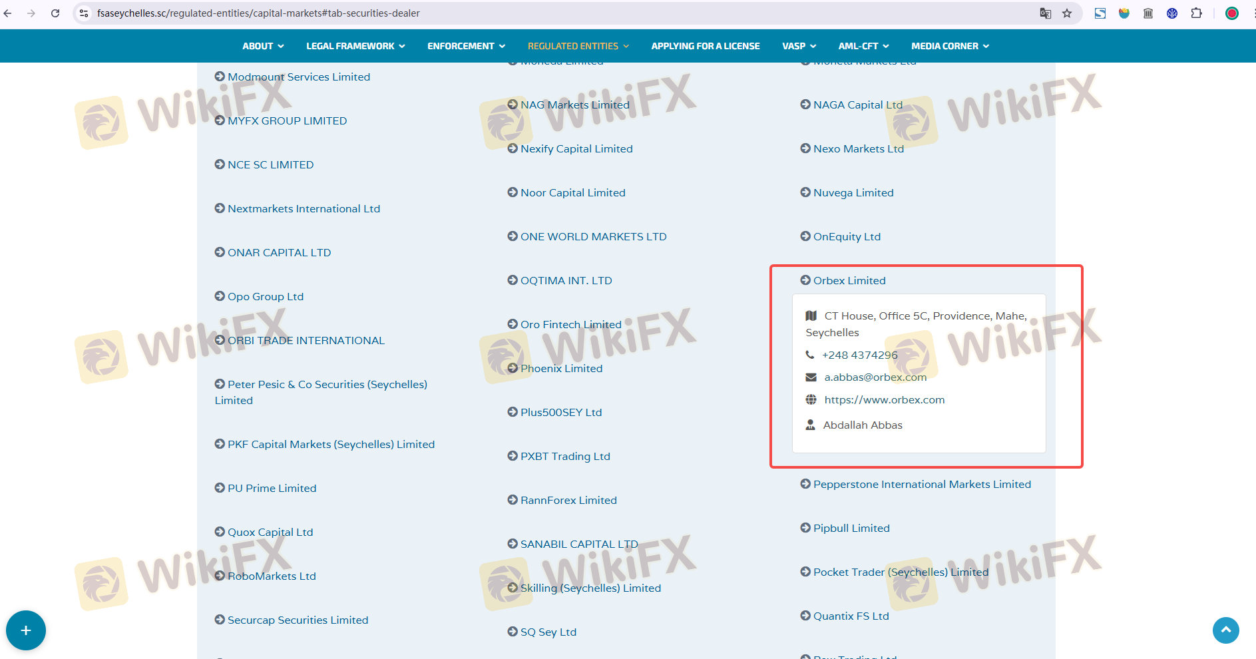Click the blue floating plus button

(x=26, y=630)
